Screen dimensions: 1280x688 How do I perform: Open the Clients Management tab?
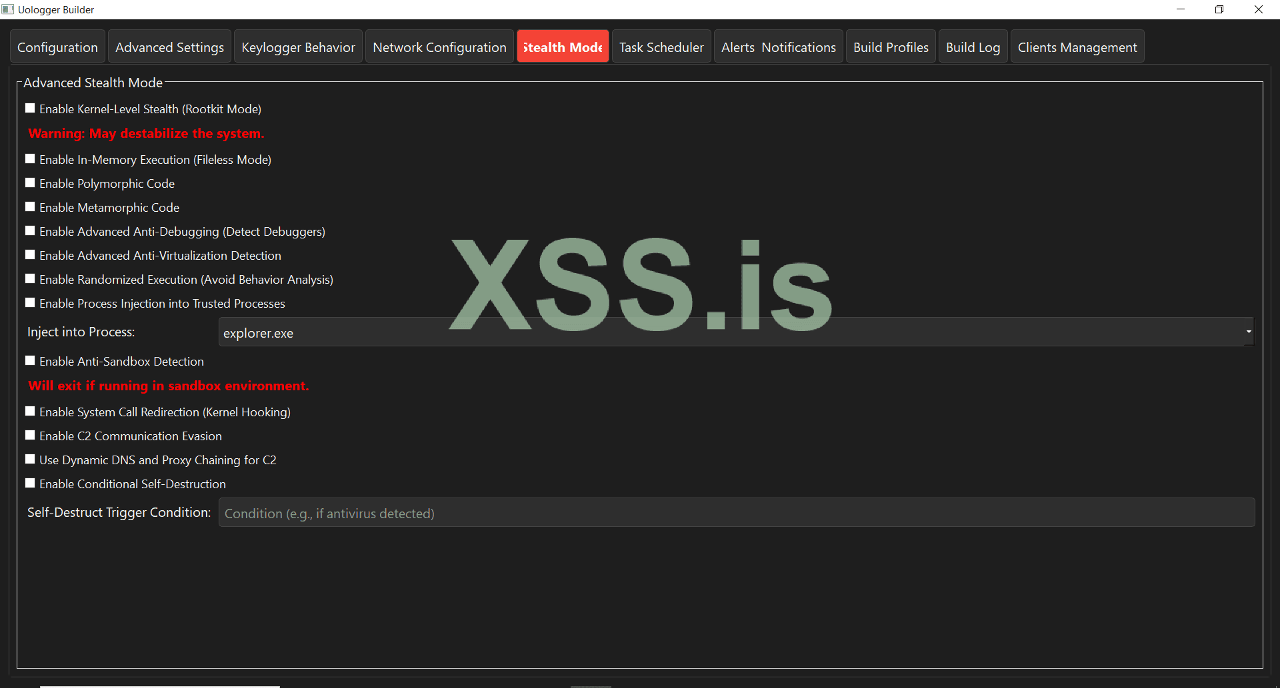1077,47
